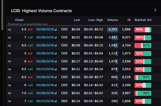The image size is (161, 106).
Task: Open chart icon beside 6.5 put expiry date
Action: pyautogui.click(x=56, y=77)
